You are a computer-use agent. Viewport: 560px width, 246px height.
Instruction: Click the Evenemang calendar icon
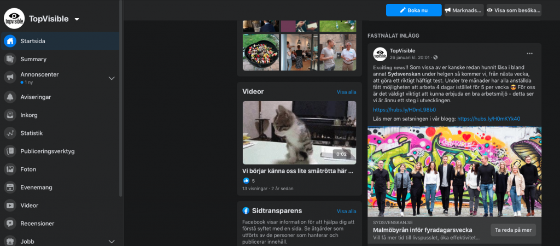coord(10,187)
